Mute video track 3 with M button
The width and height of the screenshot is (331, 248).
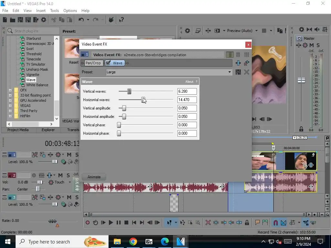(69, 197)
